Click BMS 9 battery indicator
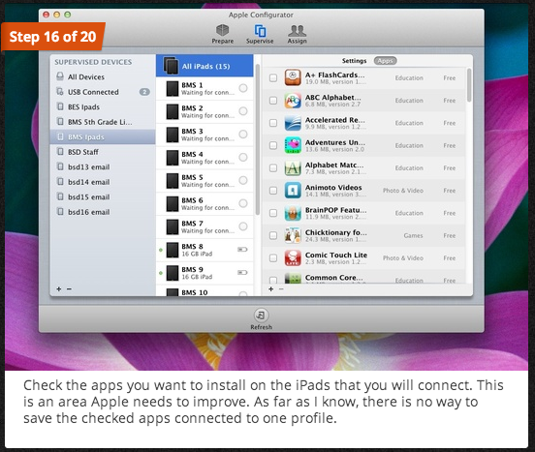 [x=242, y=273]
